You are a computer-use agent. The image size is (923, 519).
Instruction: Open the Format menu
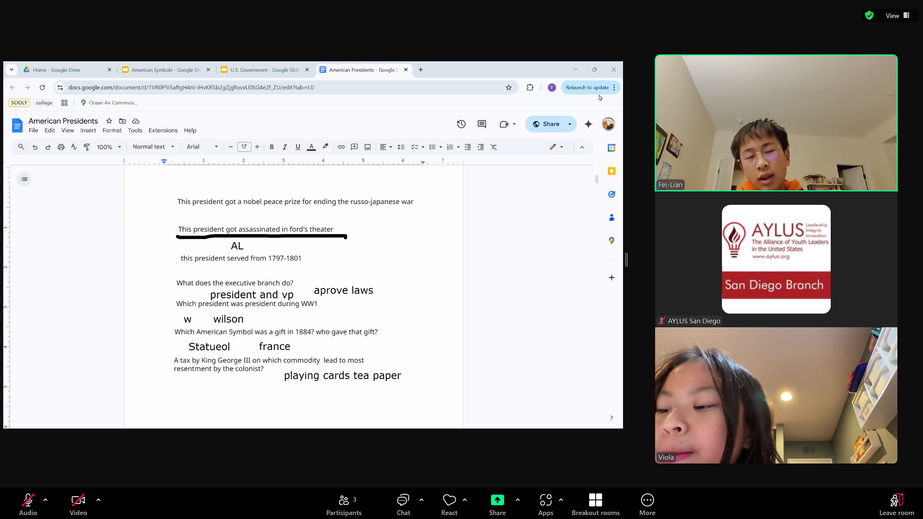112,130
